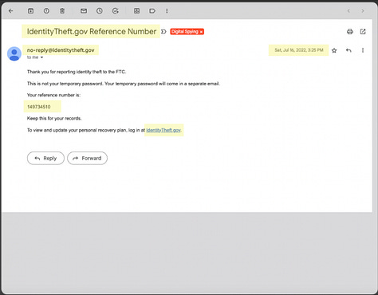Viewport: 378px width, 295px height.
Task: Open the Labels icon in the toolbar
Action: (x=152, y=11)
